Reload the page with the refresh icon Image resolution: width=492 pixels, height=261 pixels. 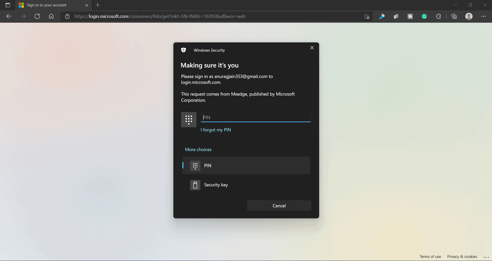(x=37, y=16)
